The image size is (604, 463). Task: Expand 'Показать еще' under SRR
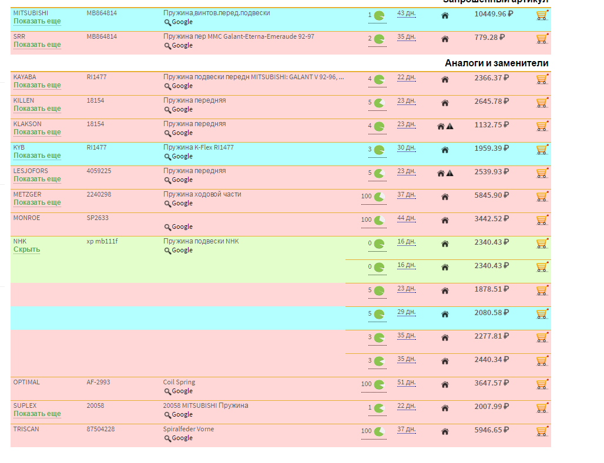[38, 45]
